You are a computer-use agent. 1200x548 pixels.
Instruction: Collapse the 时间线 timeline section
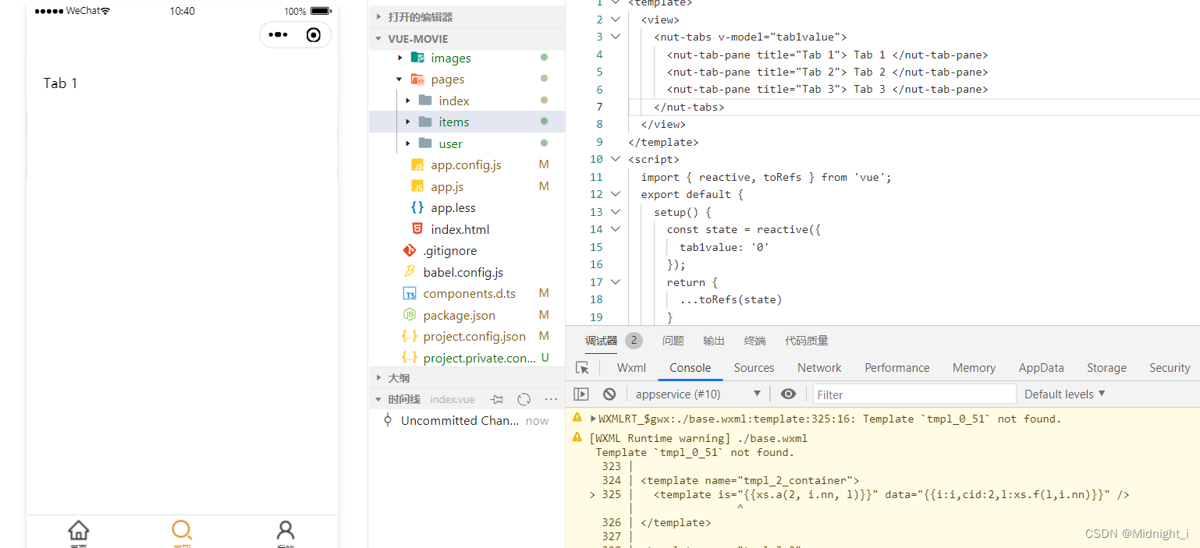(x=378, y=399)
